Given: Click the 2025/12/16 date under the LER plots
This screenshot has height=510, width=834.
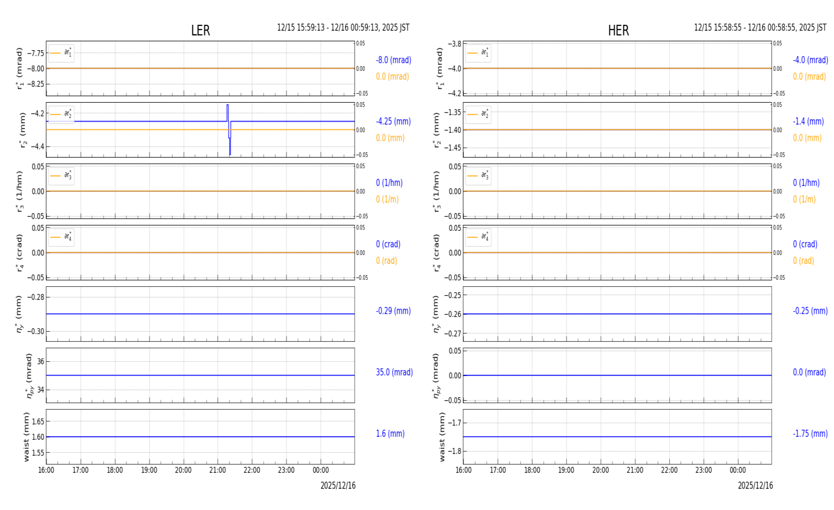Looking at the screenshot, I should point(338,486).
